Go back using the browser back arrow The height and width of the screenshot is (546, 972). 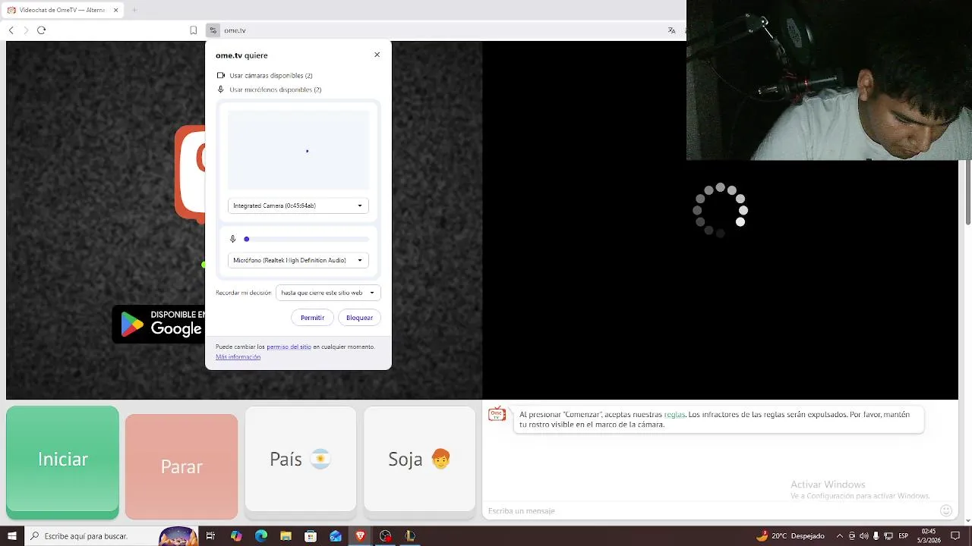pos(11,30)
